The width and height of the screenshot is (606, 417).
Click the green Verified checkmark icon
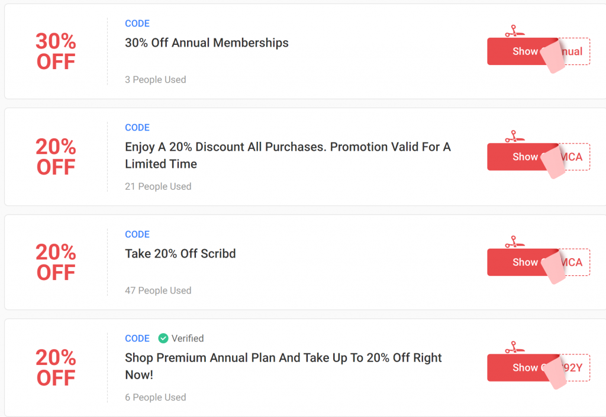pyautogui.click(x=163, y=338)
